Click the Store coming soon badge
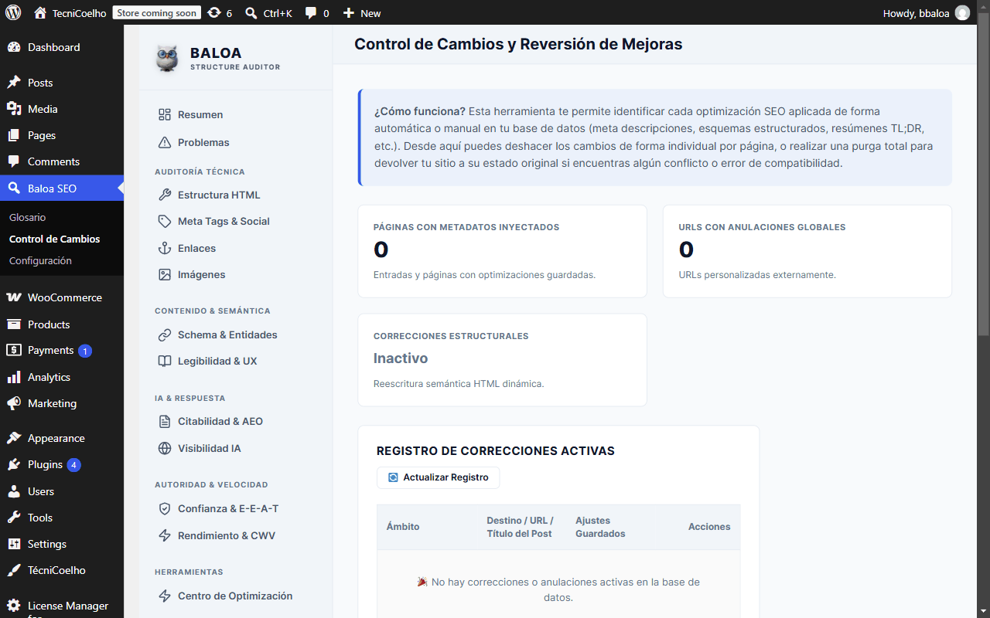This screenshot has width=990, height=618. coord(157,12)
